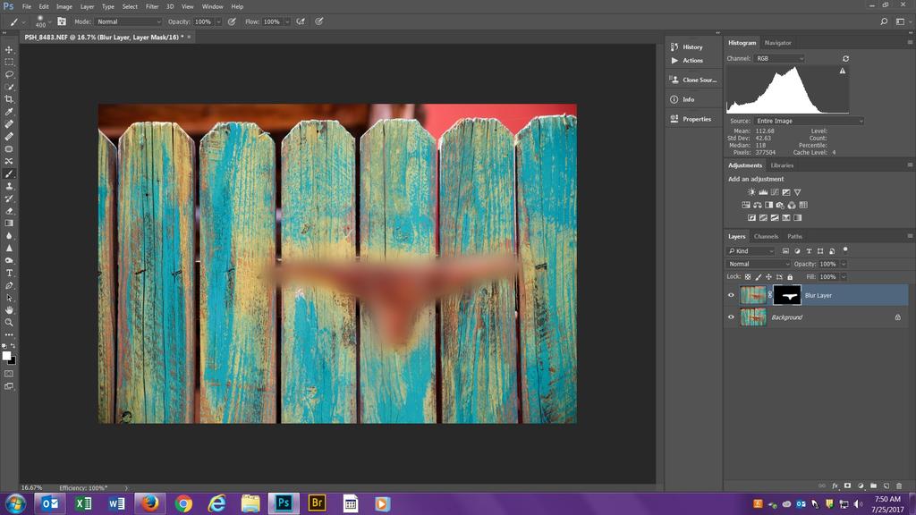Click the Blur Layer mask thumbnail
This screenshot has width=916, height=515.
click(x=787, y=295)
